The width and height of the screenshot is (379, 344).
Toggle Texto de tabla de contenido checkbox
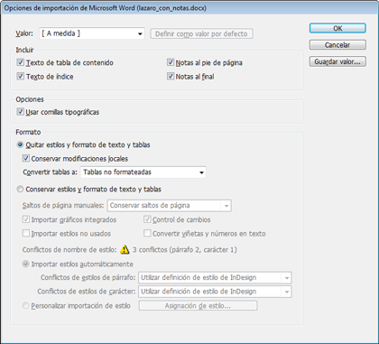coord(21,62)
